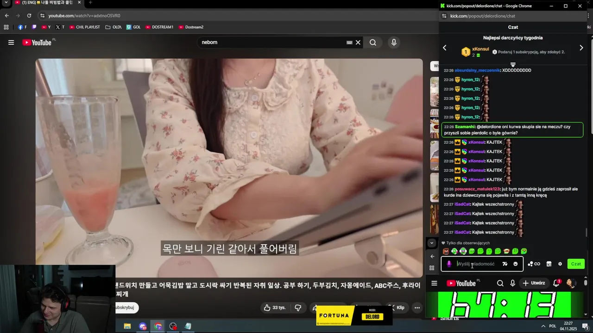Click the Szamanhi highlighted chat message
Screen dimensions: 593x333
[x=512, y=130]
